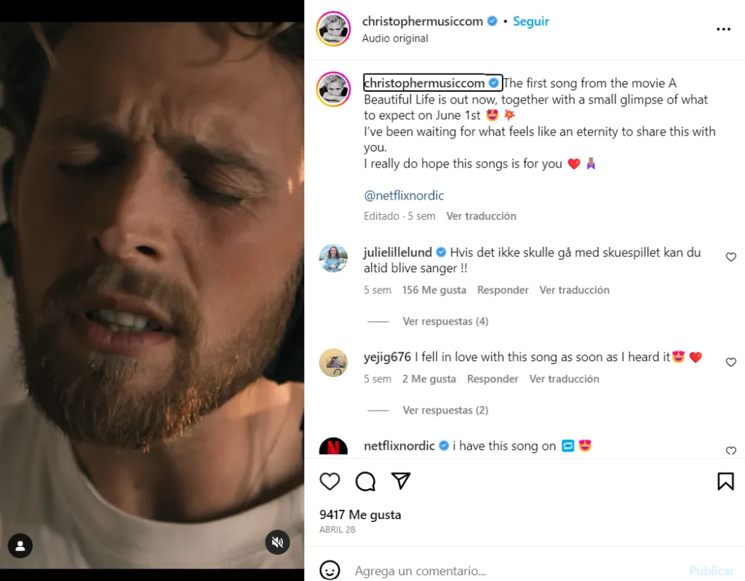Screen dimensions: 745x581
Task: Save the post with the bookmark icon
Action: click(725, 481)
